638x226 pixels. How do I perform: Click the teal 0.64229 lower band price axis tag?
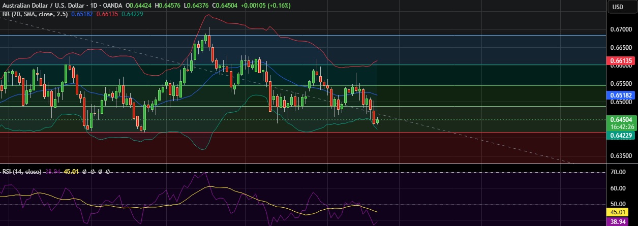pos(621,135)
